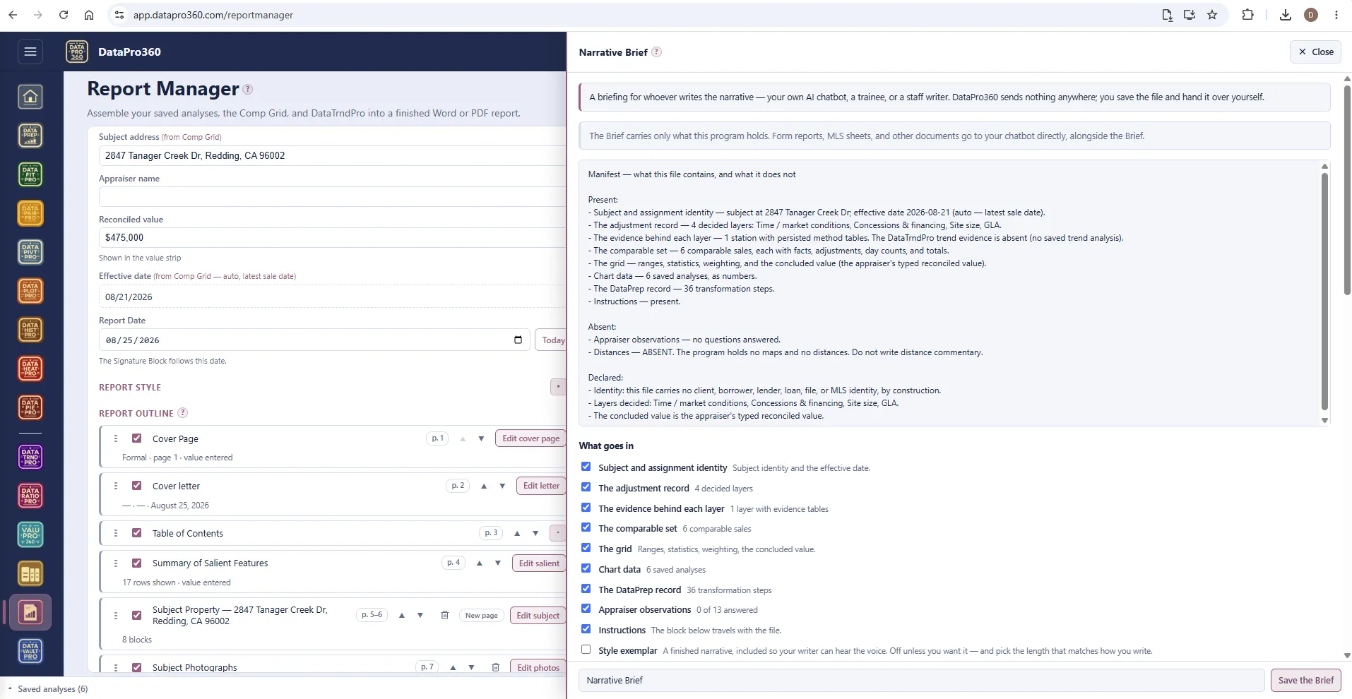Launch Data Pair Pro sidebar icon

30,213
